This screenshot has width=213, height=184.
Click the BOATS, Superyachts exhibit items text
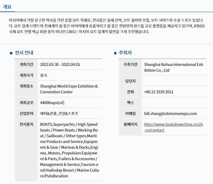click(x=70, y=150)
